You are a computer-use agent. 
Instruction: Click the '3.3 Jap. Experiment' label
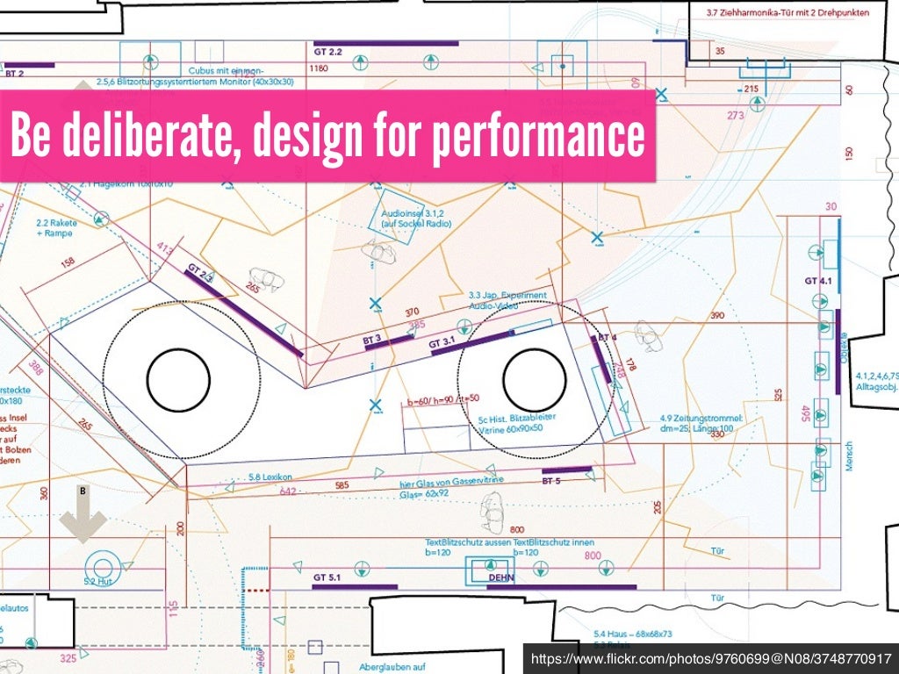click(x=507, y=295)
